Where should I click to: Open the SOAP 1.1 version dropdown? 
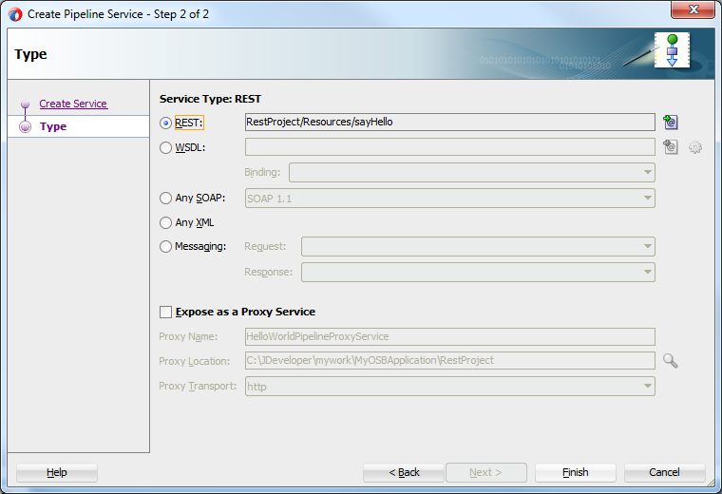450,198
